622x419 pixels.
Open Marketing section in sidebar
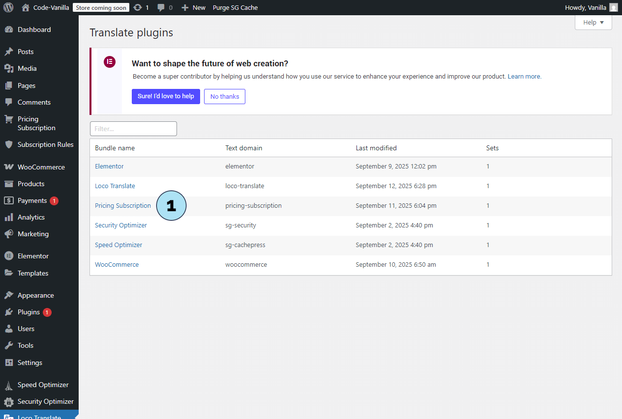[x=33, y=234]
